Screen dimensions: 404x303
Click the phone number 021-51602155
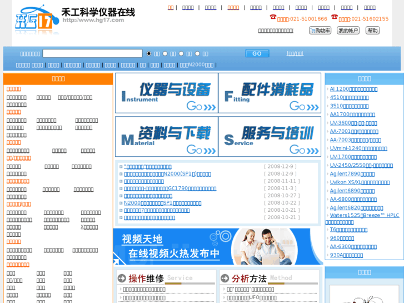pos(370,19)
